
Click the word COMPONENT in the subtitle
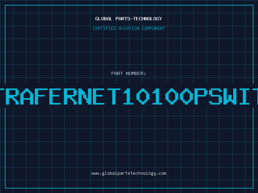[153, 28]
